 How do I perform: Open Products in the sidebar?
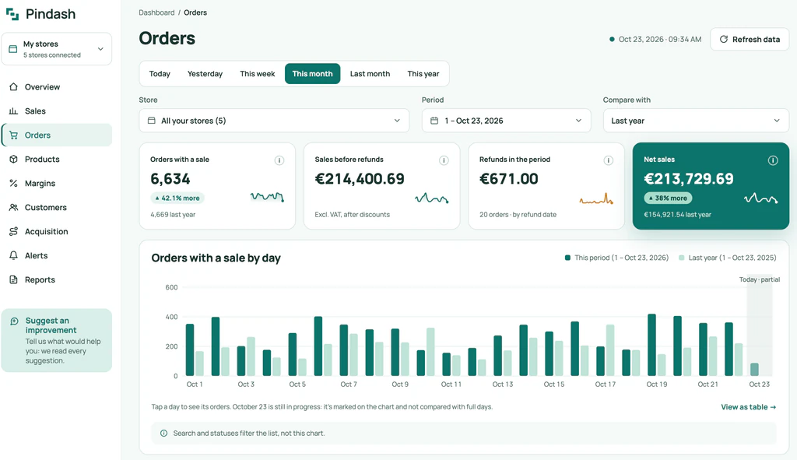(57, 159)
